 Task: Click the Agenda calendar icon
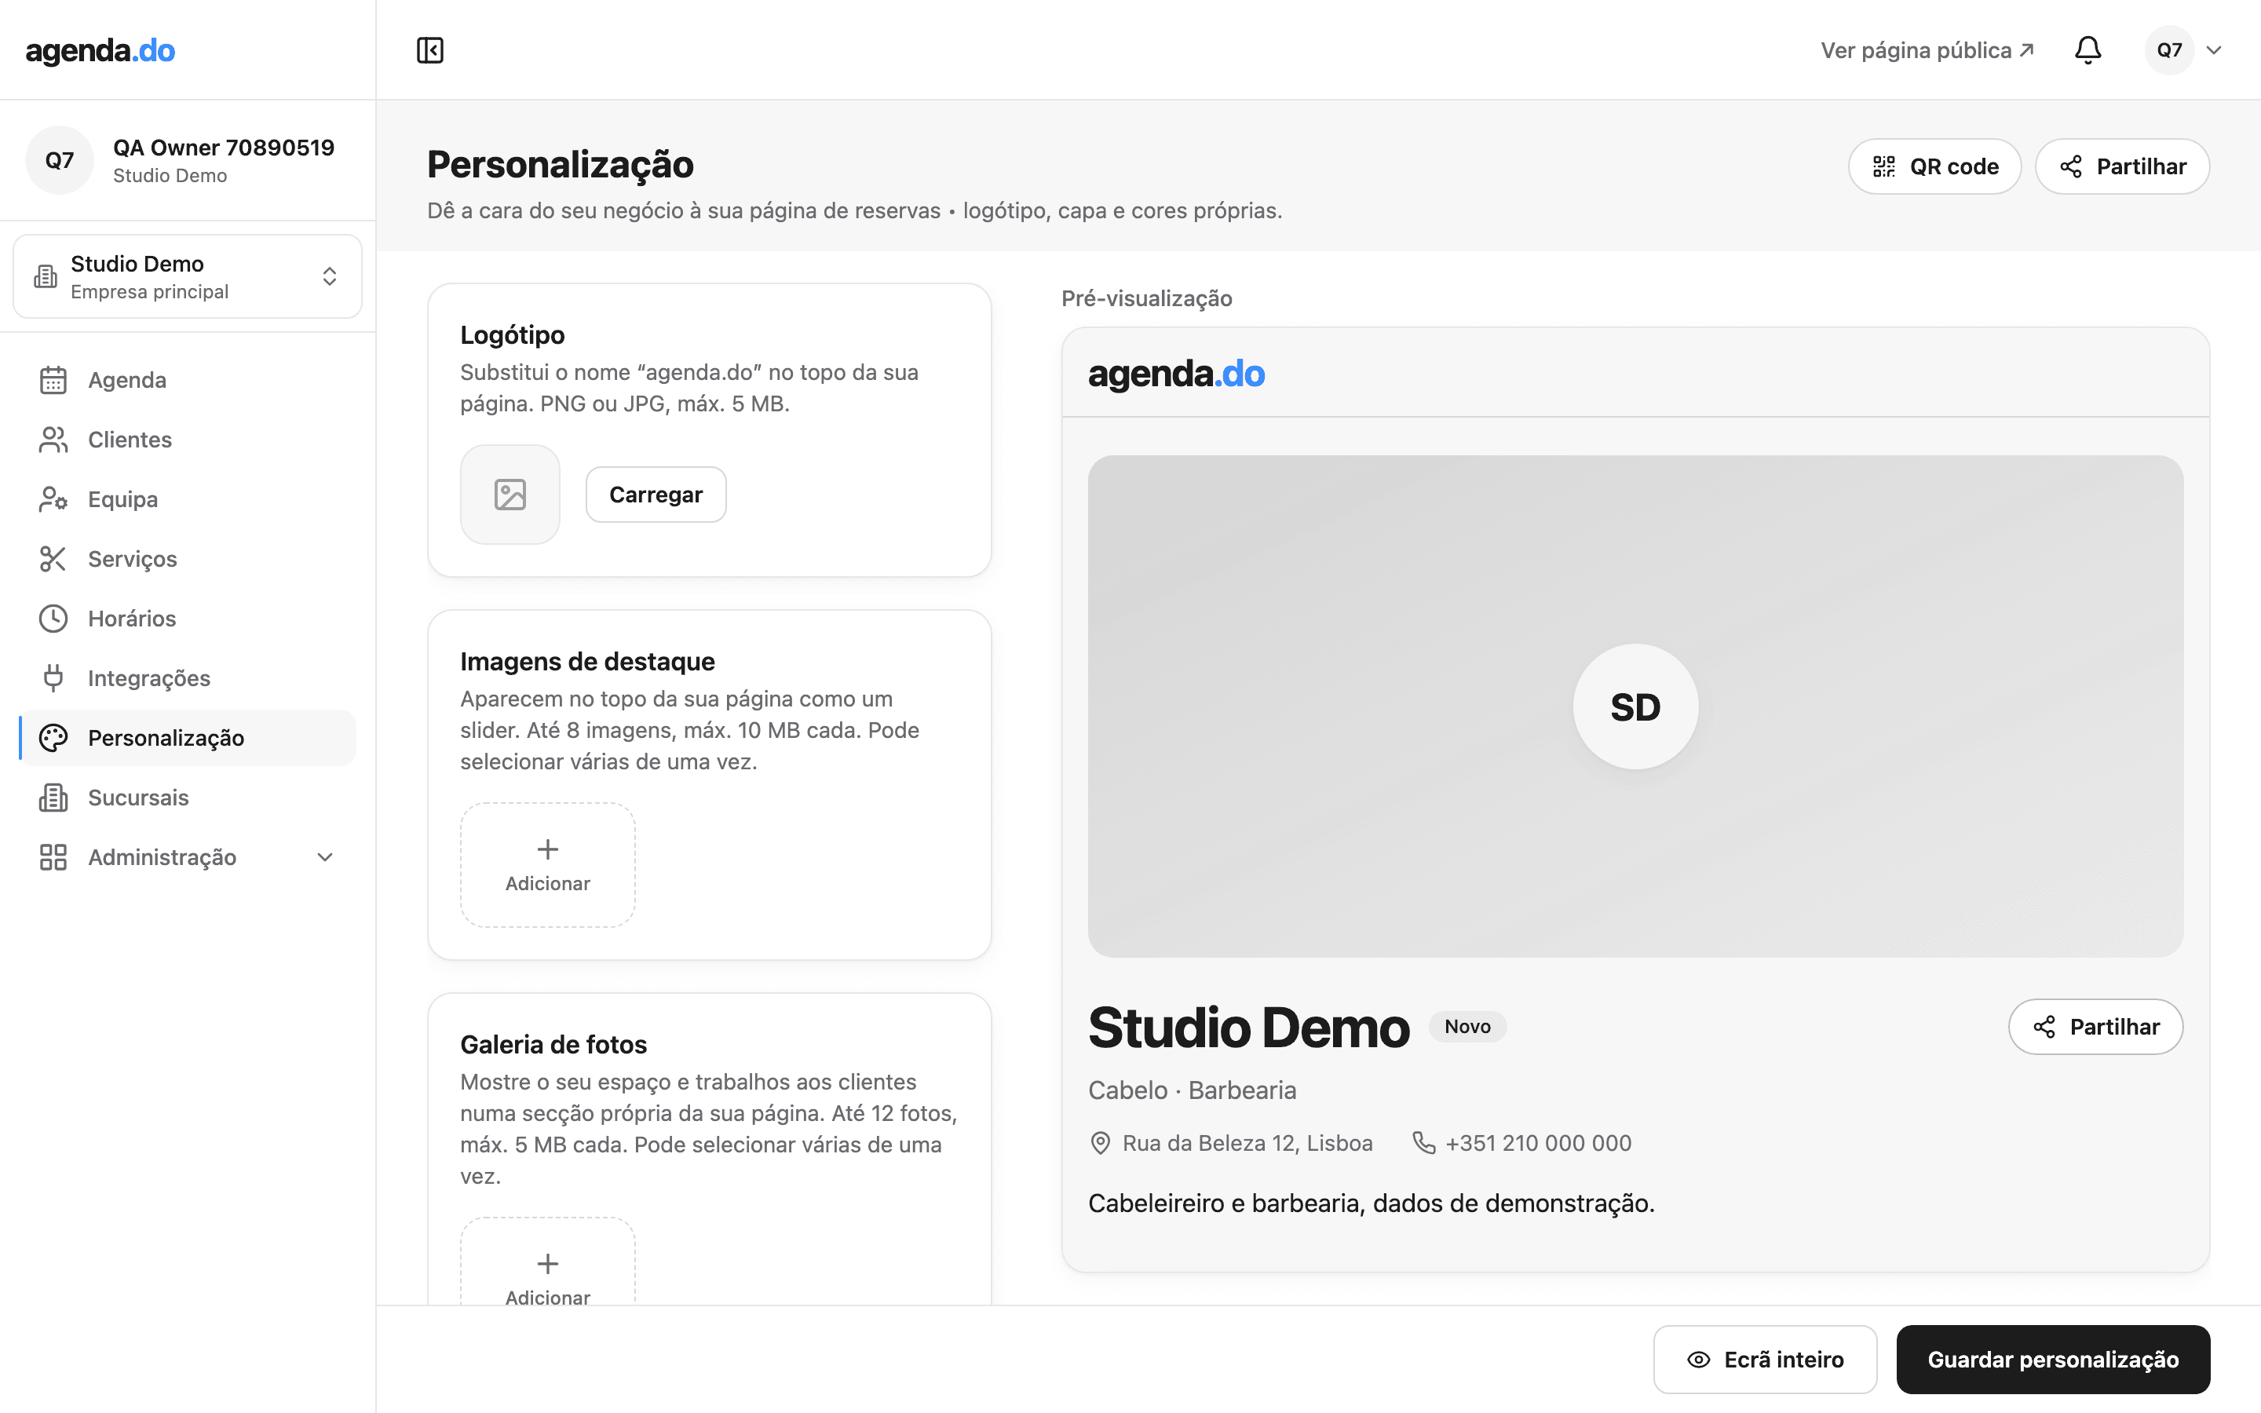(x=53, y=381)
